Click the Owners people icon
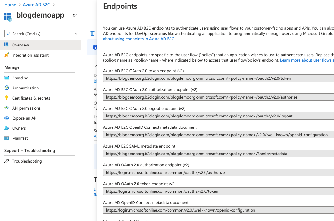 pyautogui.click(x=7, y=128)
